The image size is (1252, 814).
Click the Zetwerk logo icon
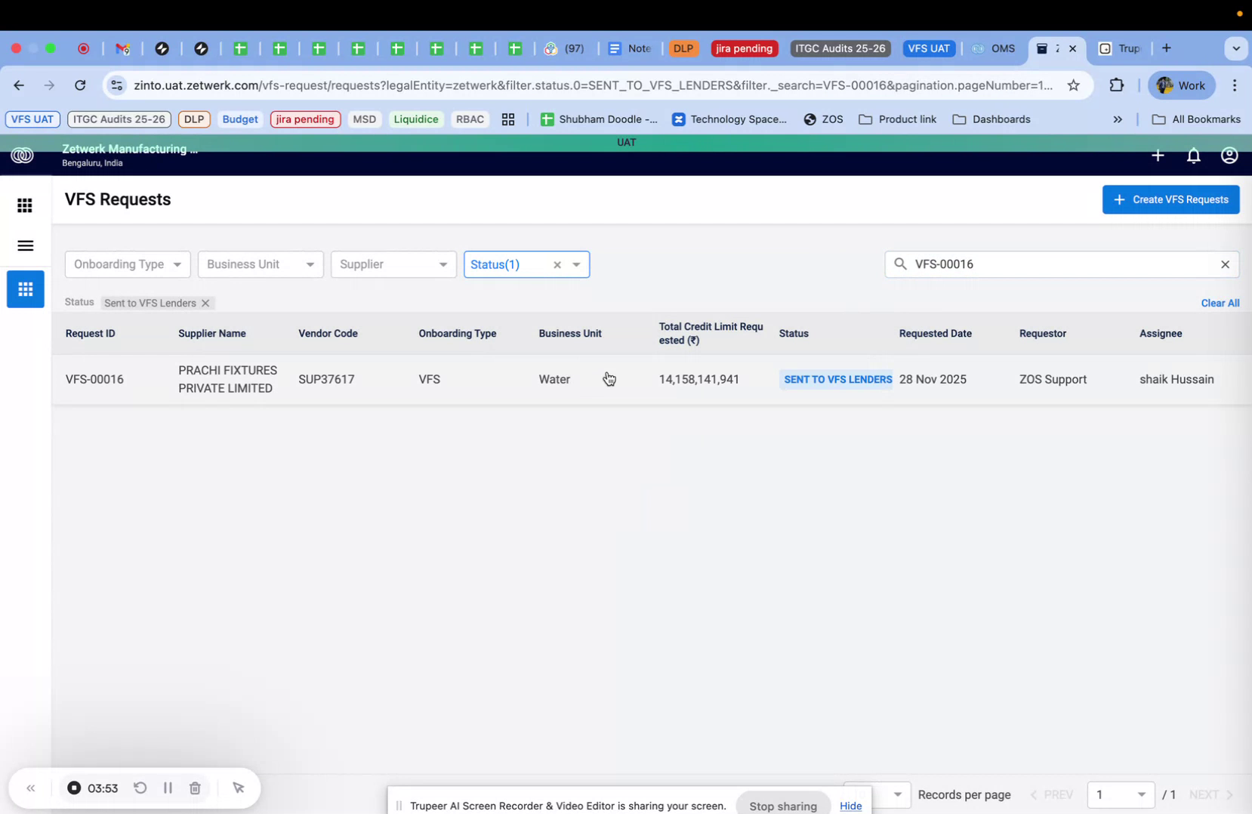(x=23, y=155)
